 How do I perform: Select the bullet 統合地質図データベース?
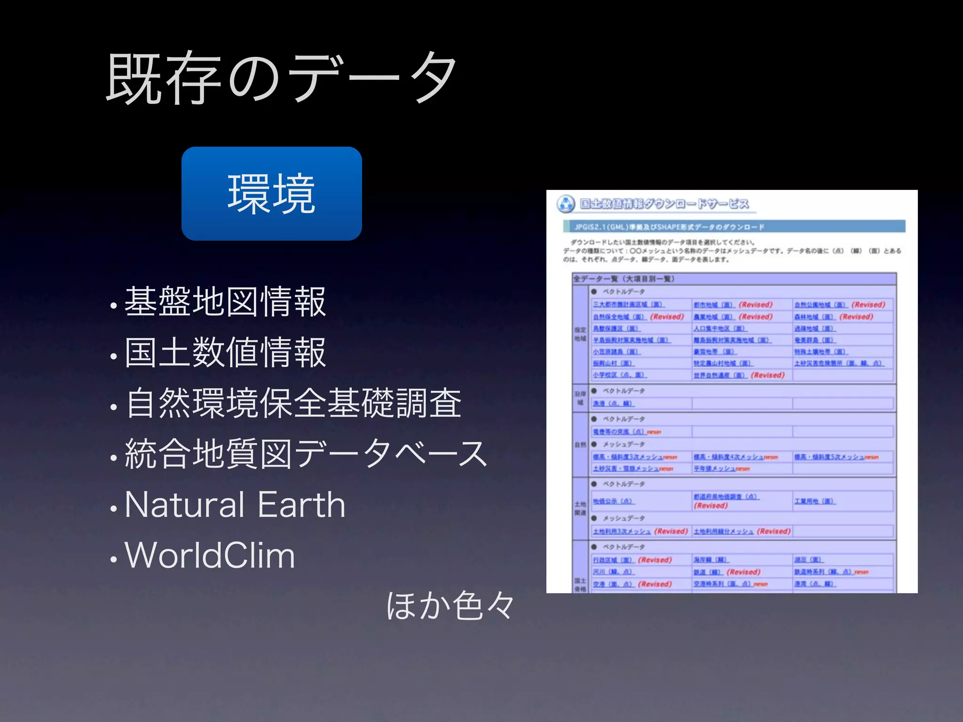click(306, 454)
